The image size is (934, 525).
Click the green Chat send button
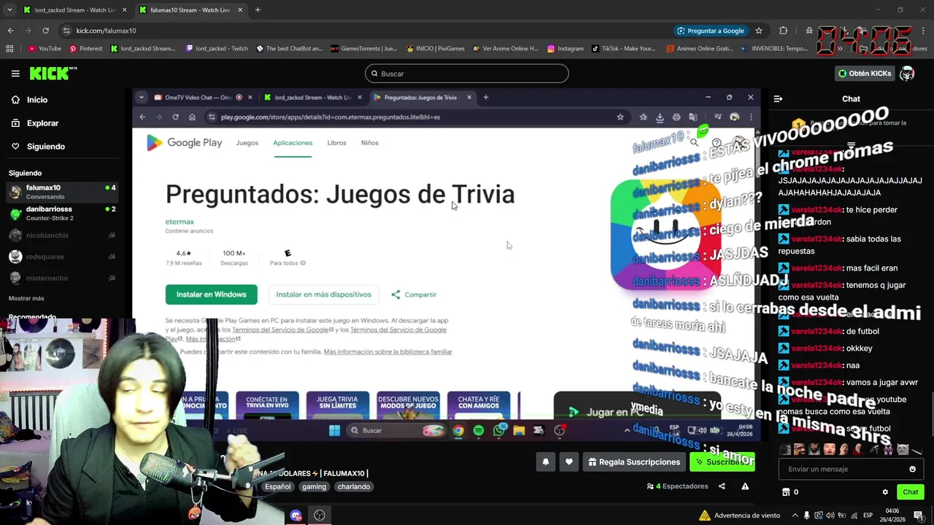tap(910, 492)
